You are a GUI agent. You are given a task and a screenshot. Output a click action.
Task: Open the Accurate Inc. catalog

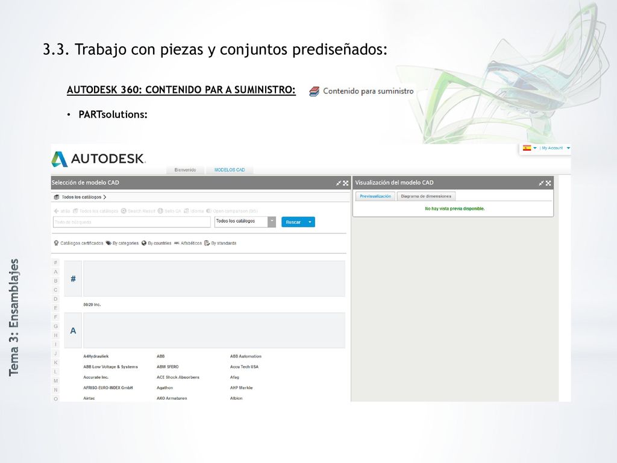[96, 377]
